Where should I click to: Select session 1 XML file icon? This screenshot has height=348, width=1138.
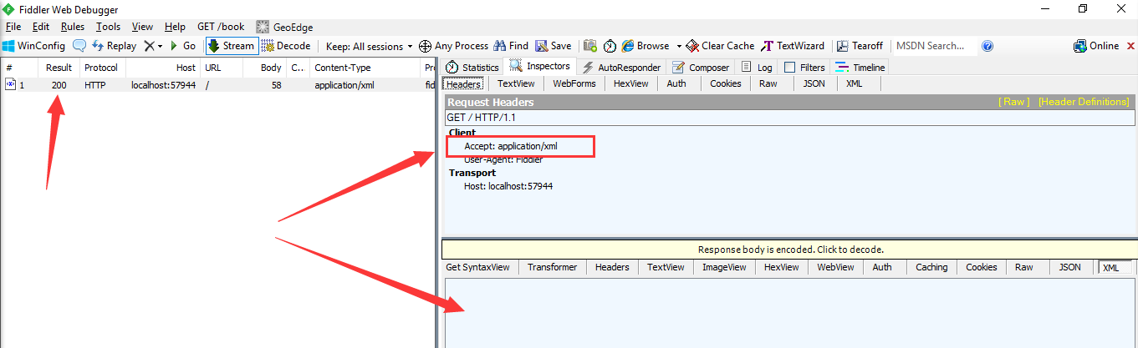point(10,84)
